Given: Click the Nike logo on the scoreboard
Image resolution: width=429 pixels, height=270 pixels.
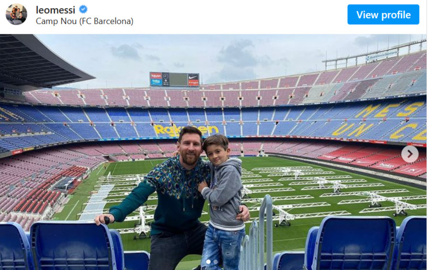Looking at the screenshot, I should coord(193,76).
